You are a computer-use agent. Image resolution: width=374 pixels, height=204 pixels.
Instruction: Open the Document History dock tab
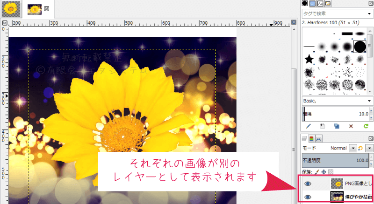[x=328, y=3]
